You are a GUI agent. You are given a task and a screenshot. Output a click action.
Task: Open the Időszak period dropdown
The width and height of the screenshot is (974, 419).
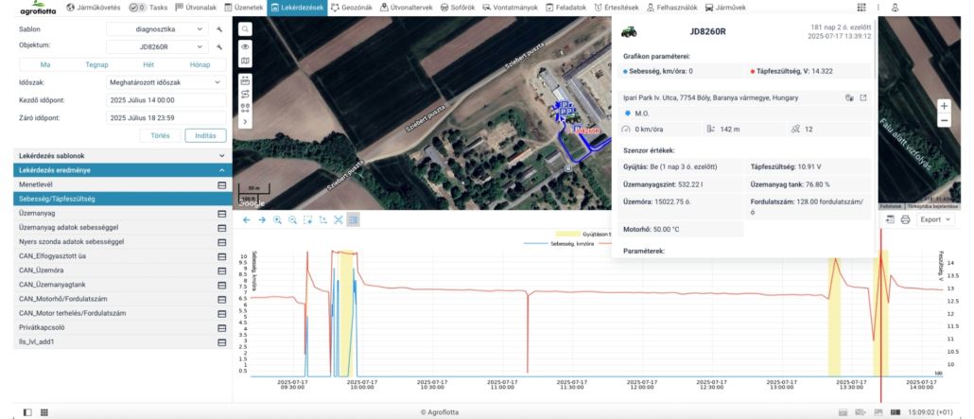click(x=165, y=82)
